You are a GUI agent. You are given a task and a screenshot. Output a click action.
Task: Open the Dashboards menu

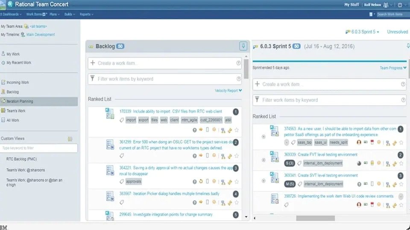[x=11, y=14]
